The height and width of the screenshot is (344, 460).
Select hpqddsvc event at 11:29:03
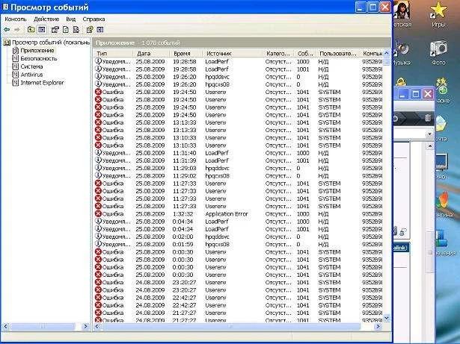point(239,169)
